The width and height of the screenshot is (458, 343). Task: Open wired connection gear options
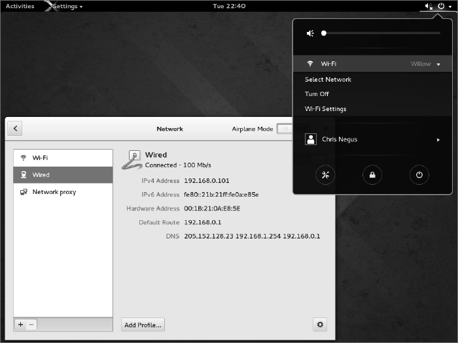point(320,324)
